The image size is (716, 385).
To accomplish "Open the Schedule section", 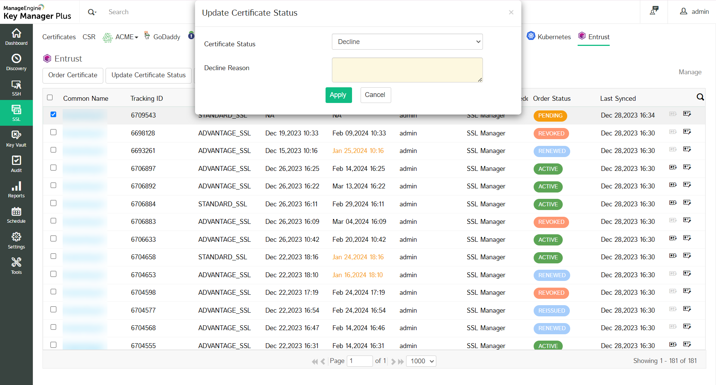I will pos(16,215).
